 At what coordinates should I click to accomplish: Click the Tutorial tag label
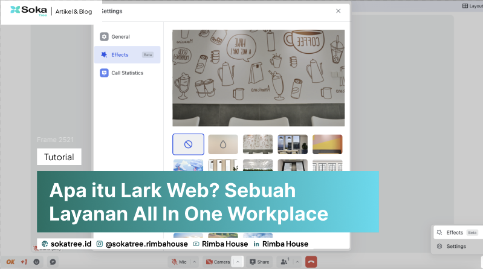59,157
